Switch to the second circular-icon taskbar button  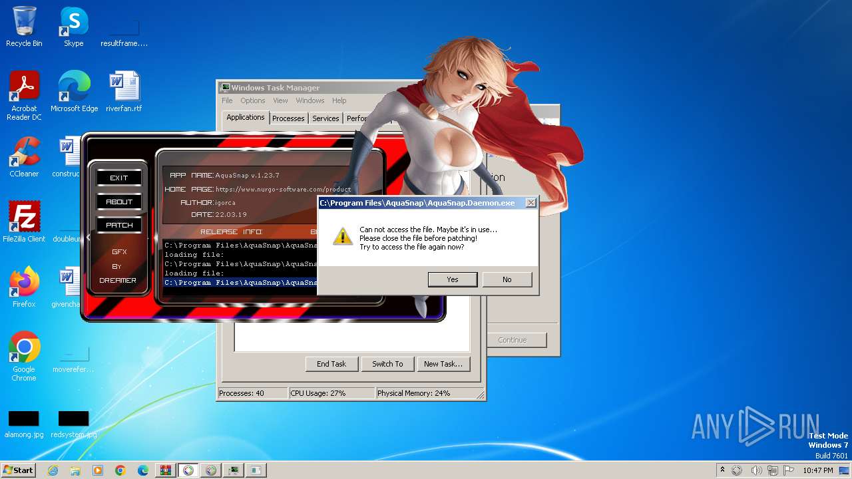point(211,470)
